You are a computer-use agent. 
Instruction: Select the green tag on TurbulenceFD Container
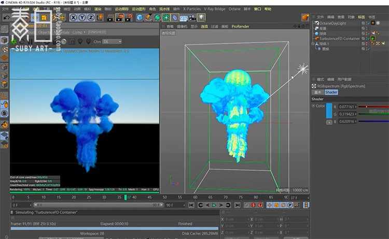(x=372, y=39)
